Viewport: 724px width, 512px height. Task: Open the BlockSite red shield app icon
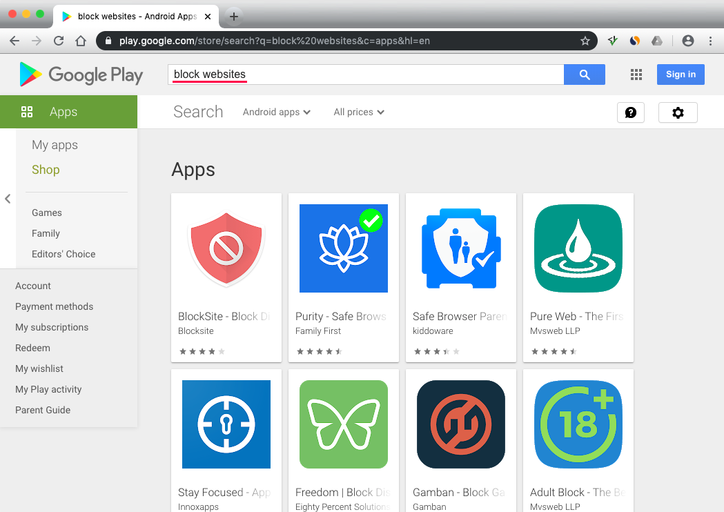tap(226, 248)
